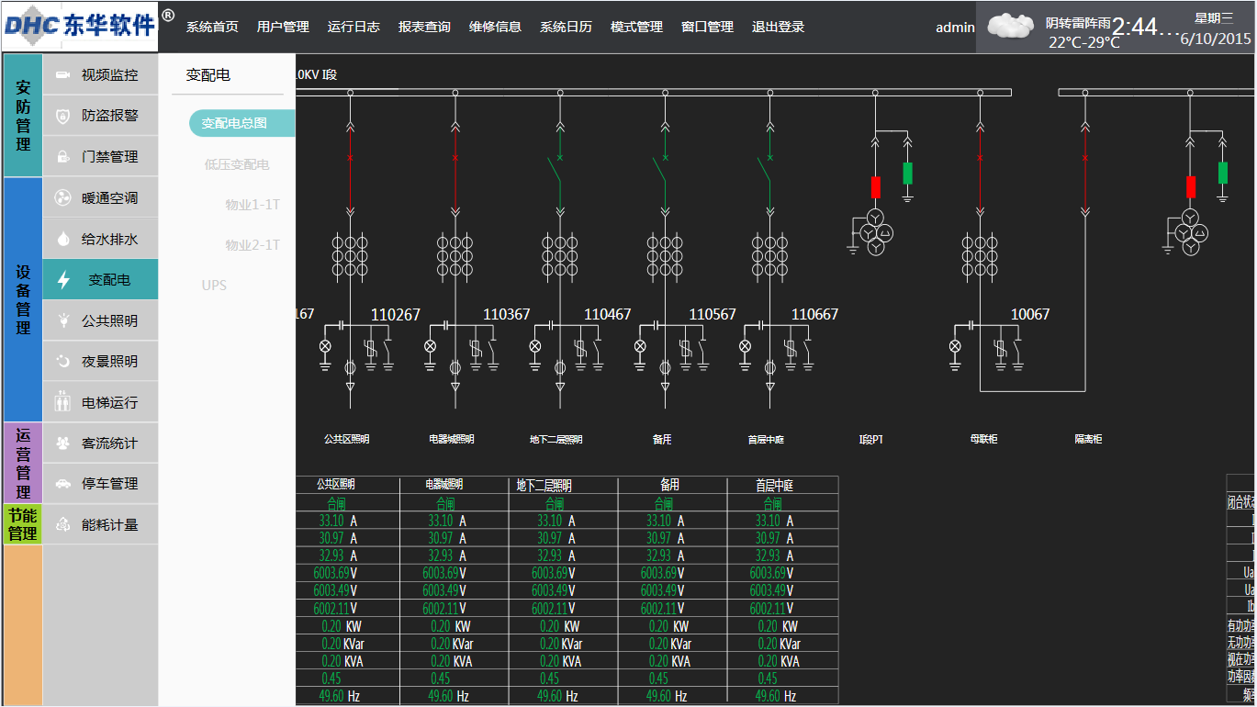Select 变配电总图 in the submenu
The image size is (1257, 707).
click(235, 123)
